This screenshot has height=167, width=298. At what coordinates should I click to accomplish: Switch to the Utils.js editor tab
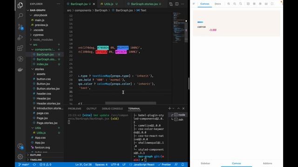[108, 4]
